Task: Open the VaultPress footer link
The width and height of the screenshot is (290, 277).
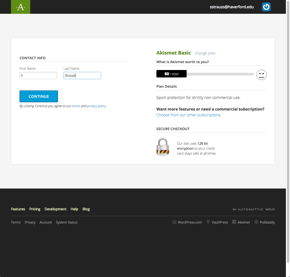Action: [x=220, y=222]
